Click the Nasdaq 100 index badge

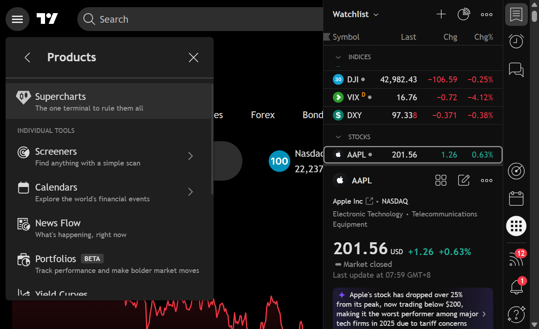coord(279,161)
